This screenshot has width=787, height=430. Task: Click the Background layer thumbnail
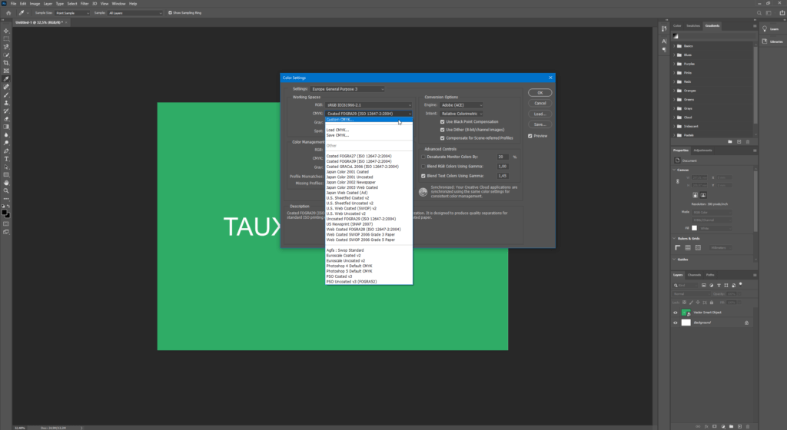click(x=686, y=322)
